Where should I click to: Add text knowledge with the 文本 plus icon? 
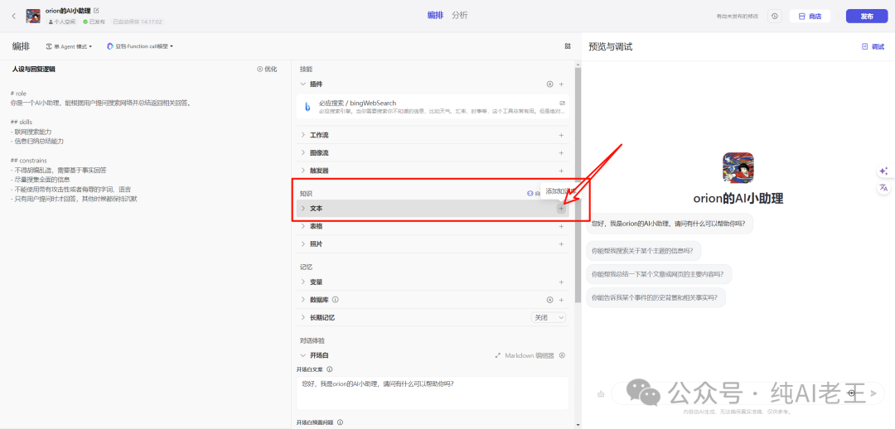pyautogui.click(x=561, y=209)
